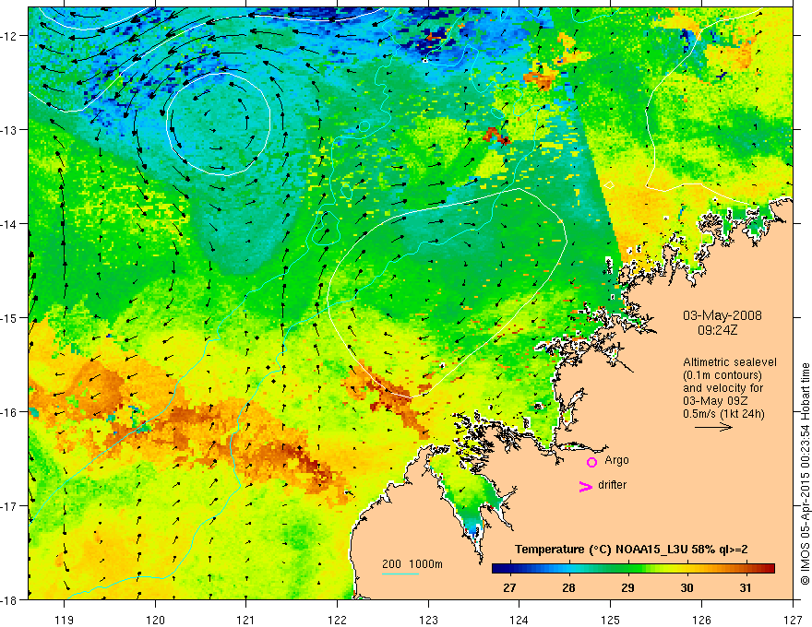
Task: Click the 'and velocity for' legend line
Action: pos(722,388)
